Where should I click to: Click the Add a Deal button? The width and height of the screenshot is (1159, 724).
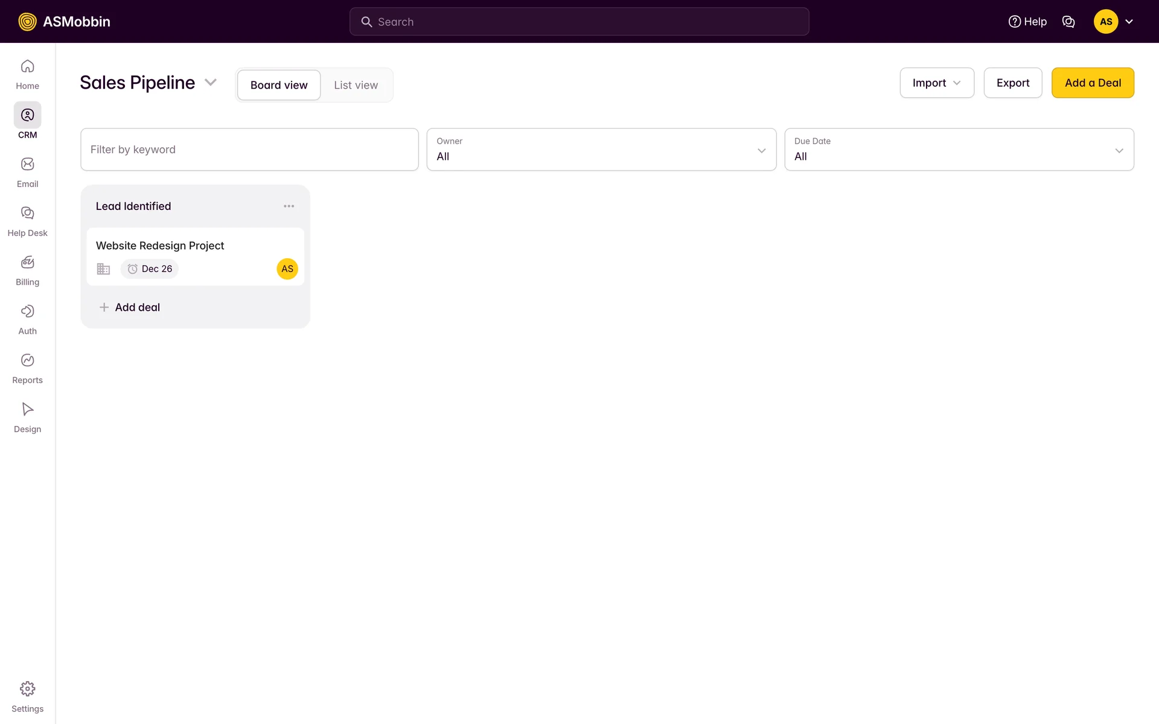tap(1092, 83)
